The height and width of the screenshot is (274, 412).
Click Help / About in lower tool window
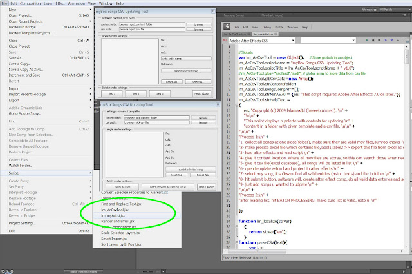click(206, 187)
